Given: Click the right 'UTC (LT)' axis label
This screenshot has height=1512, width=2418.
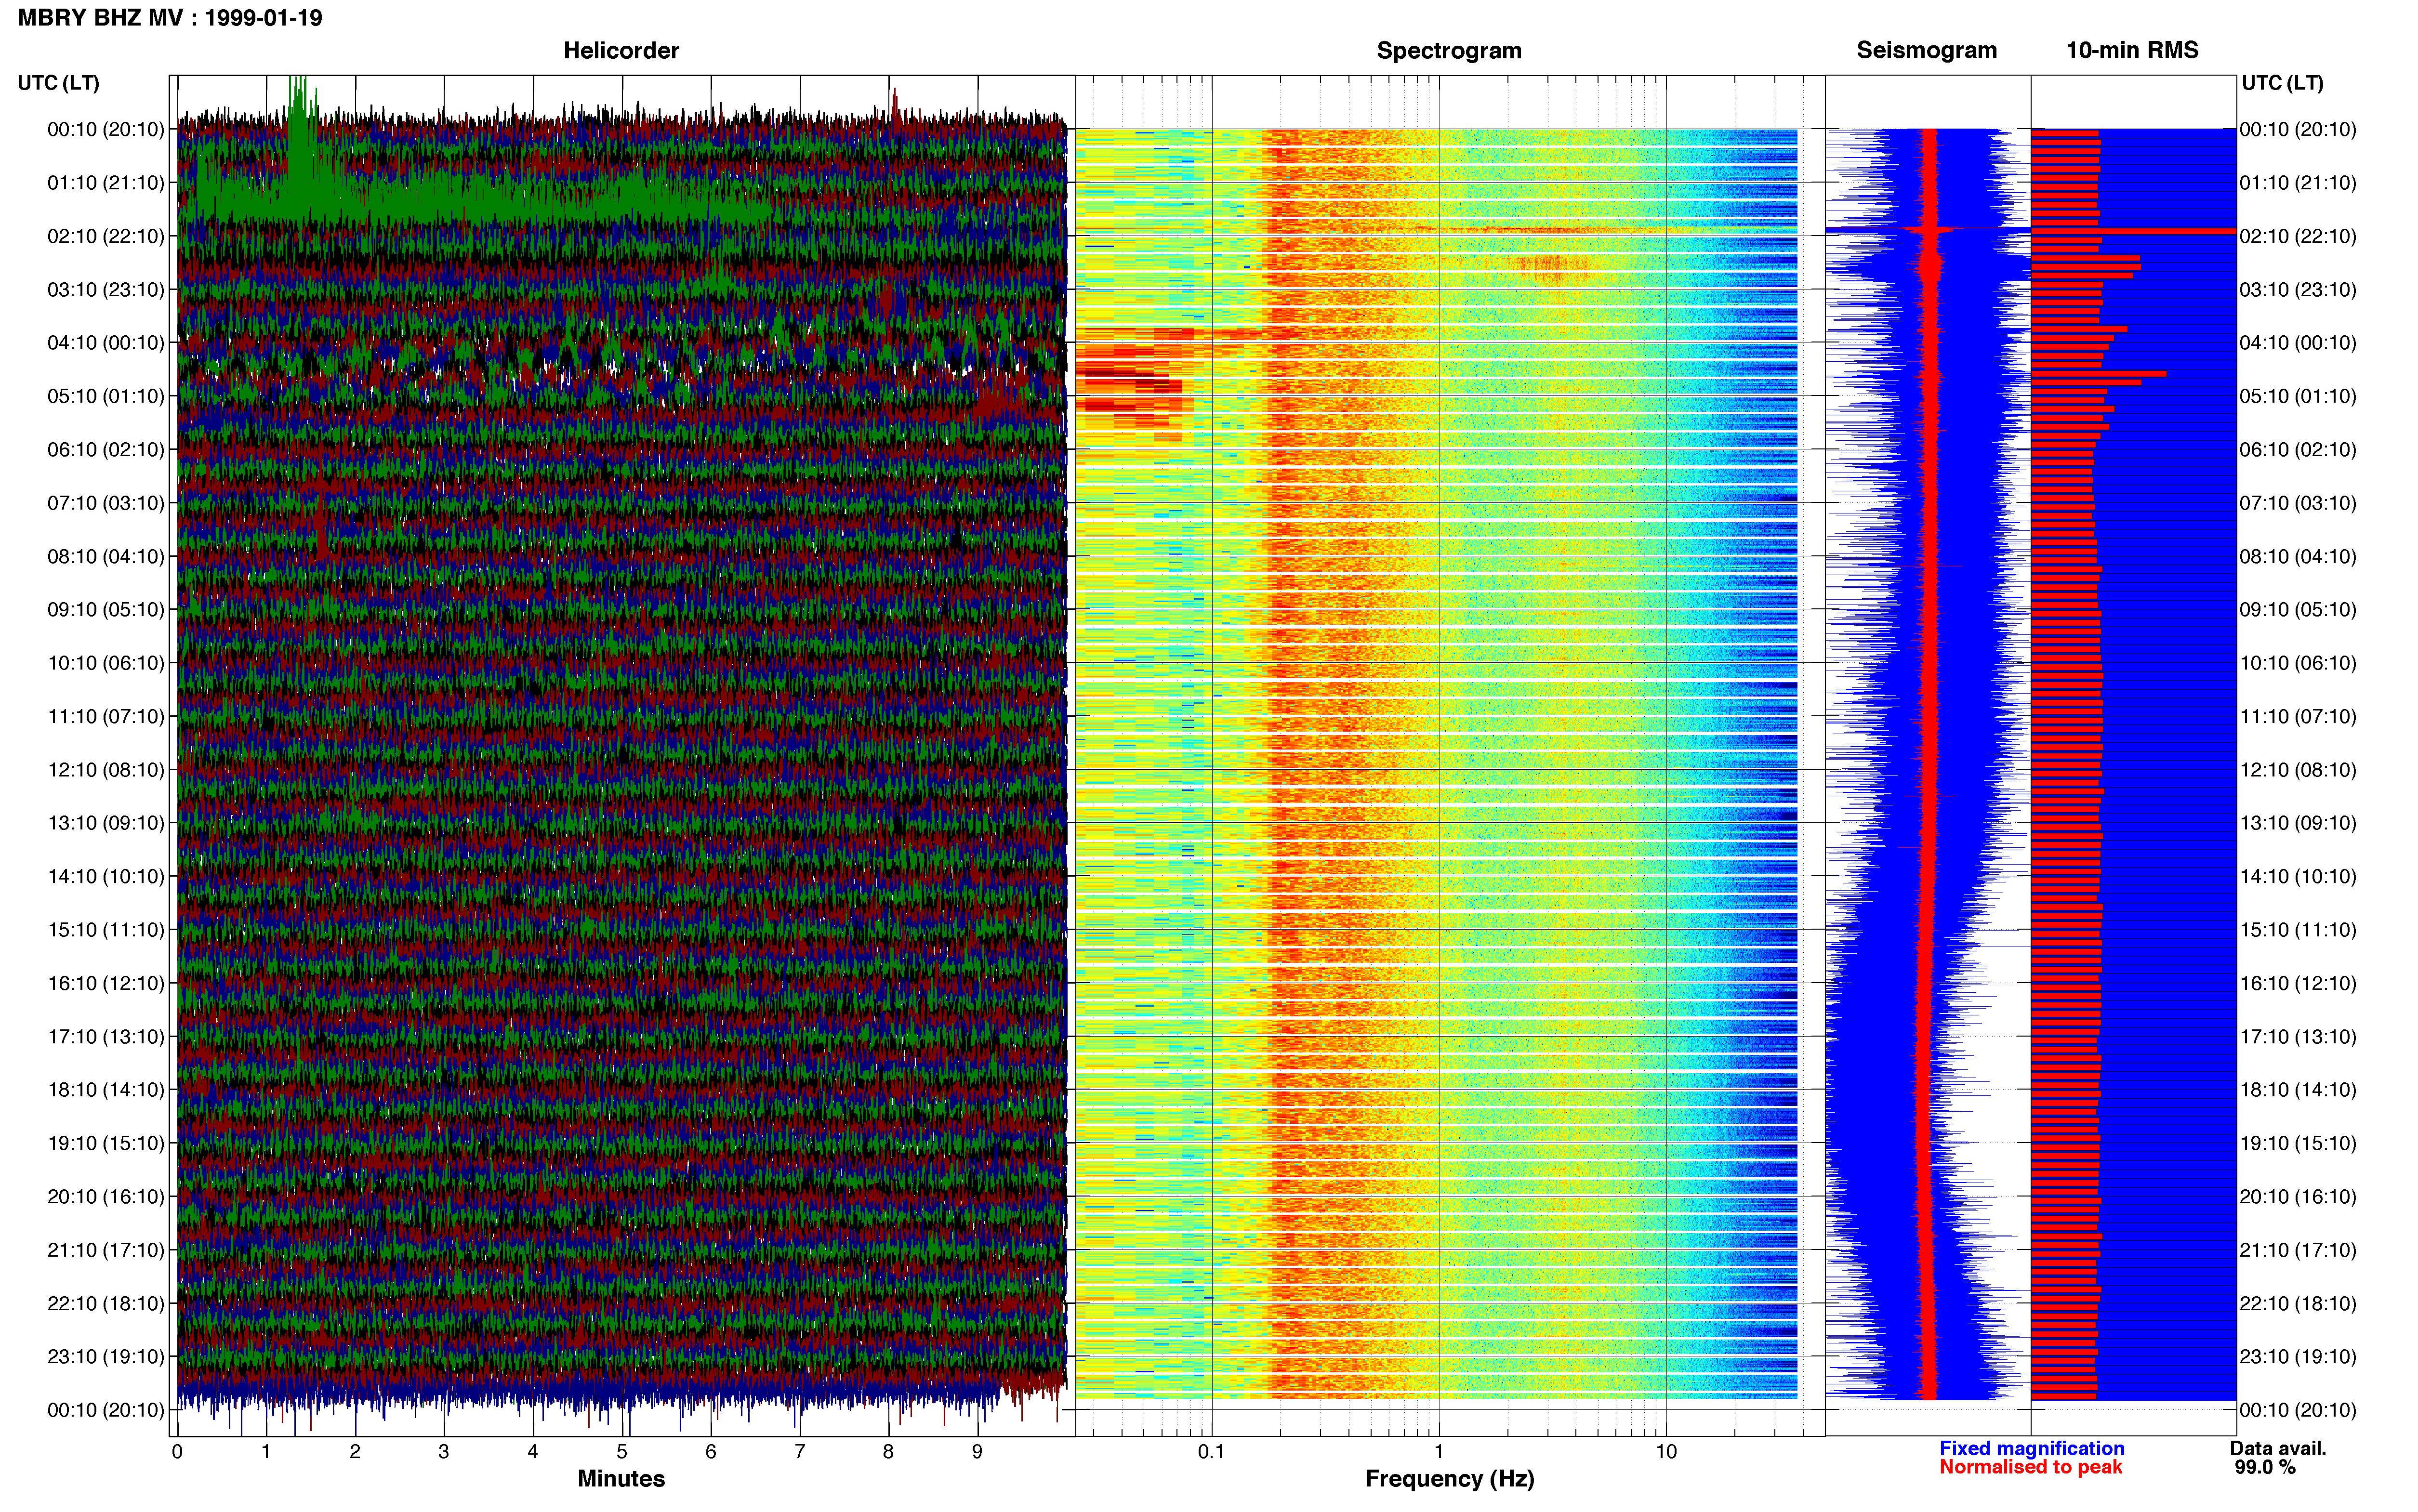Looking at the screenshot, I should pos(2282,83).
